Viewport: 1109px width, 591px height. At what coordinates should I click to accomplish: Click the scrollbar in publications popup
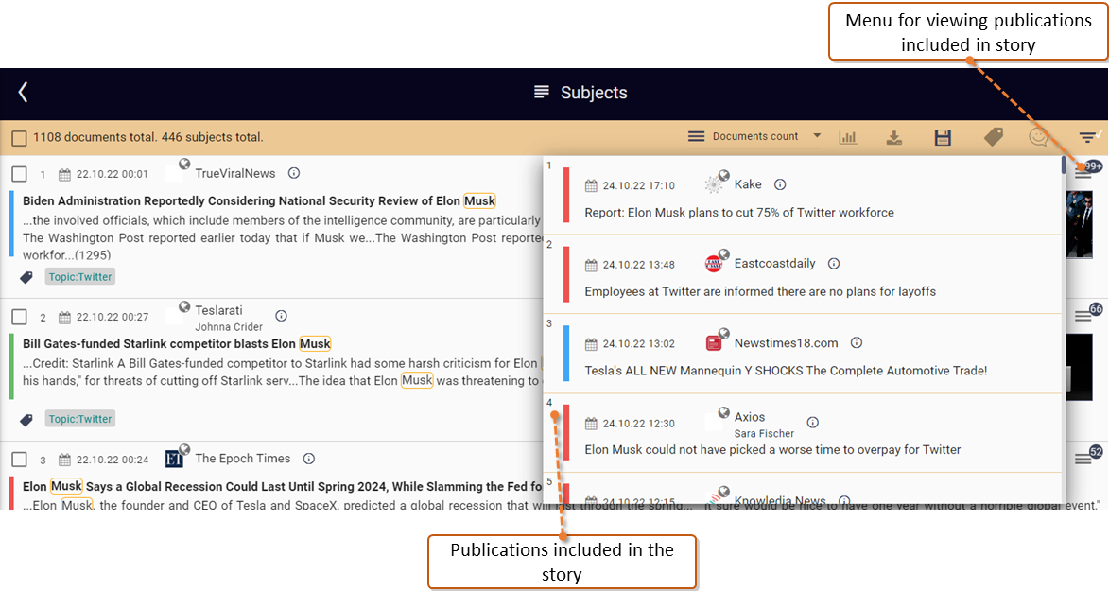coord(1064,165)
